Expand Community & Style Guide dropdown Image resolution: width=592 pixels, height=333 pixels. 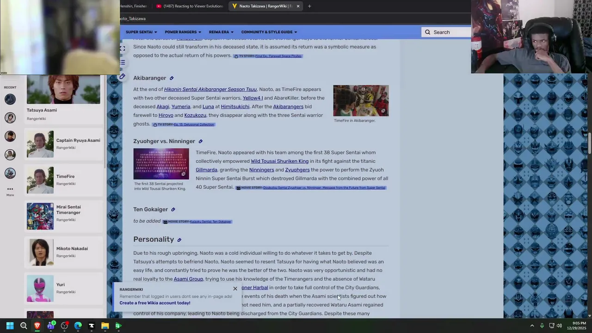[269, 32]
